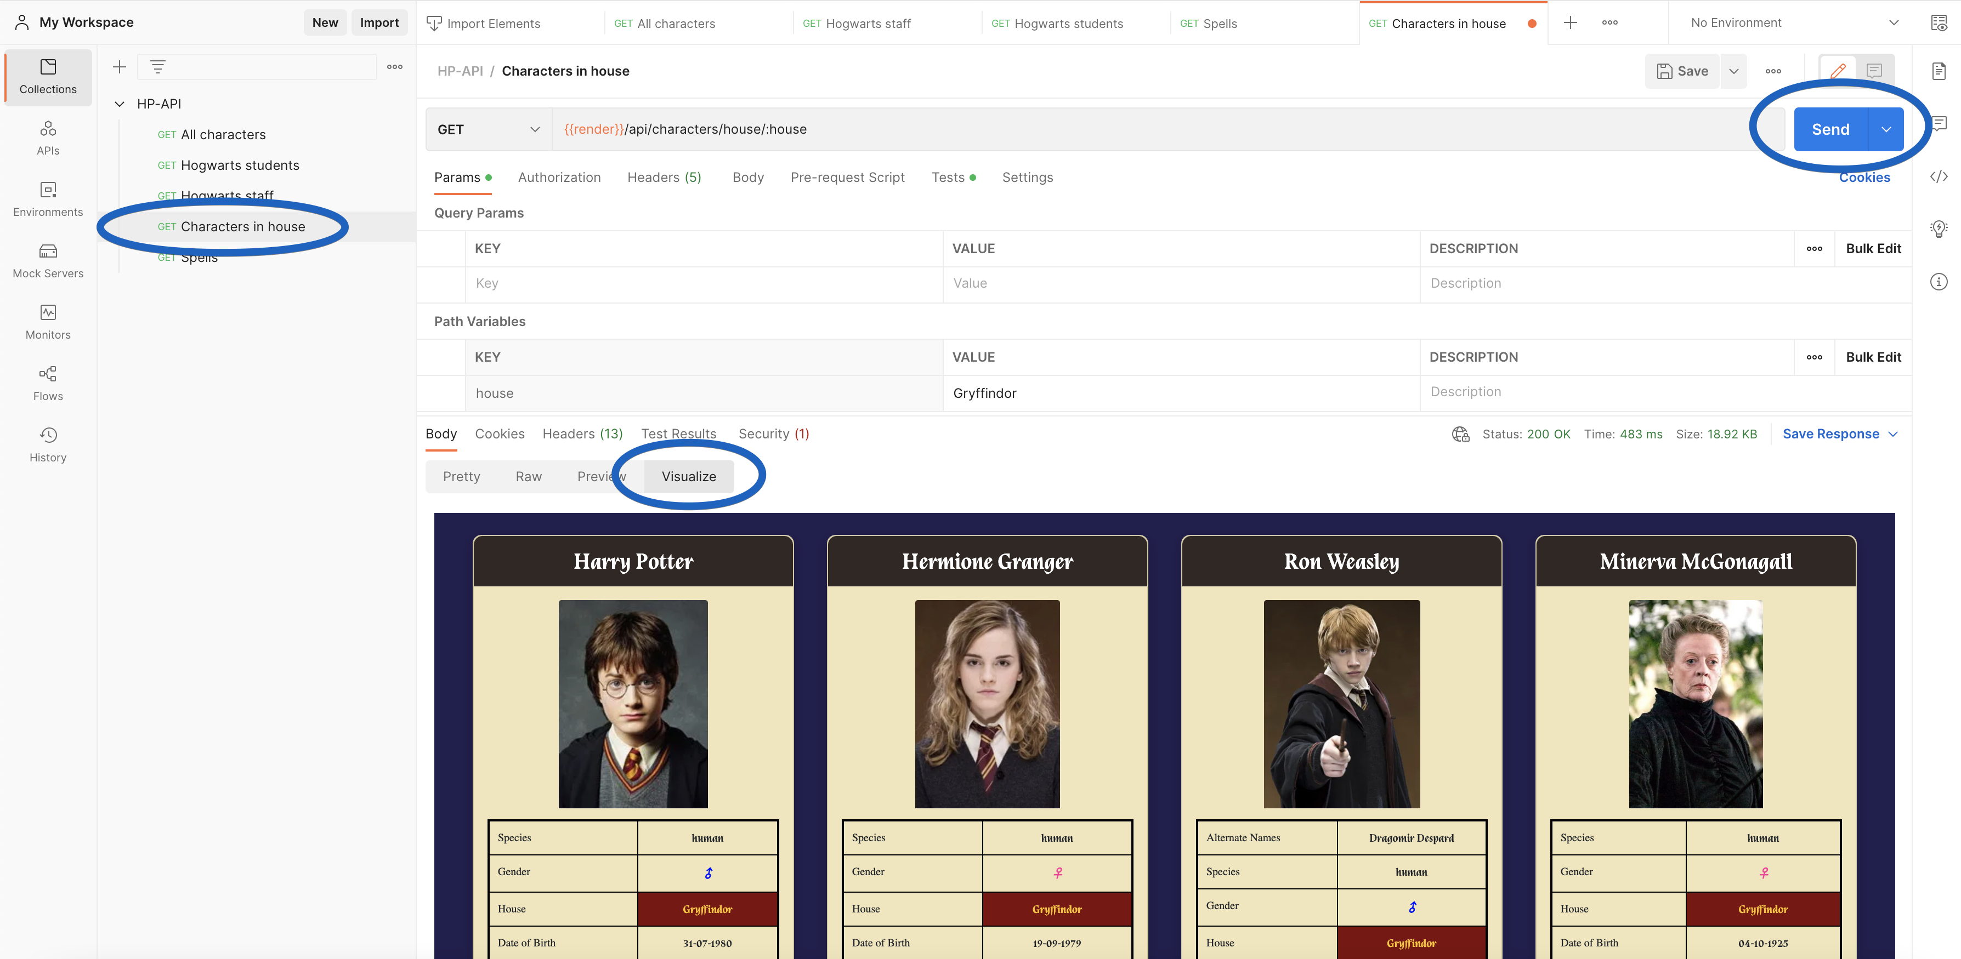Switch to the Authorization request tab
This screenshot has width=1961, height=959.
coord(559,177)
